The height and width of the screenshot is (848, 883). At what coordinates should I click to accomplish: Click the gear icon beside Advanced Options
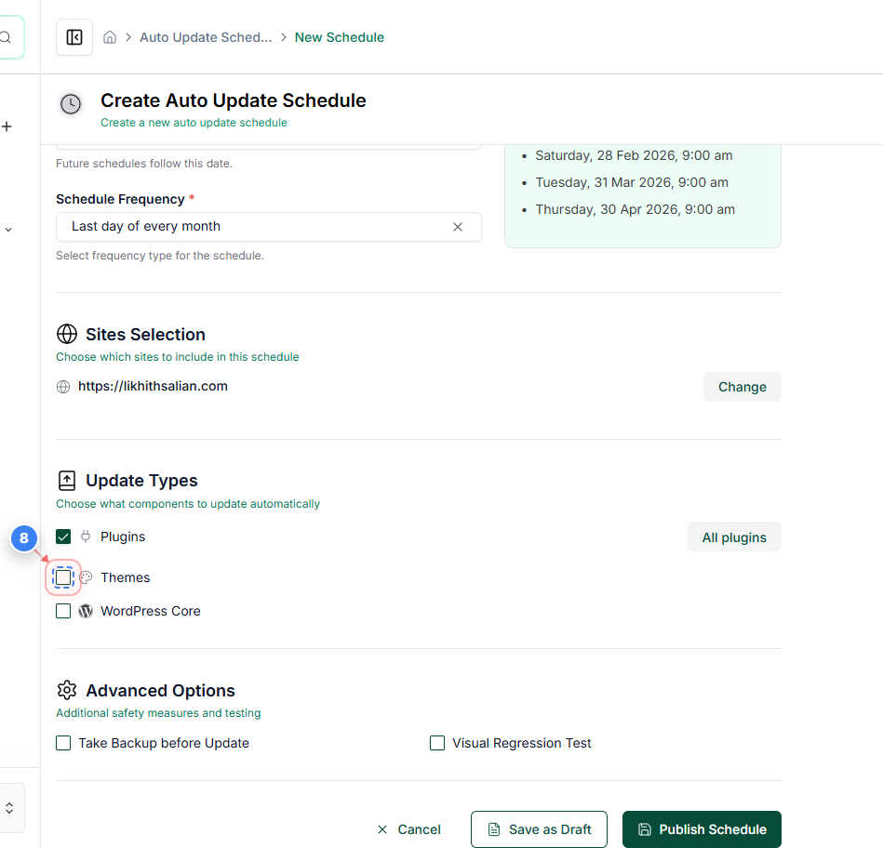(66, 690)
